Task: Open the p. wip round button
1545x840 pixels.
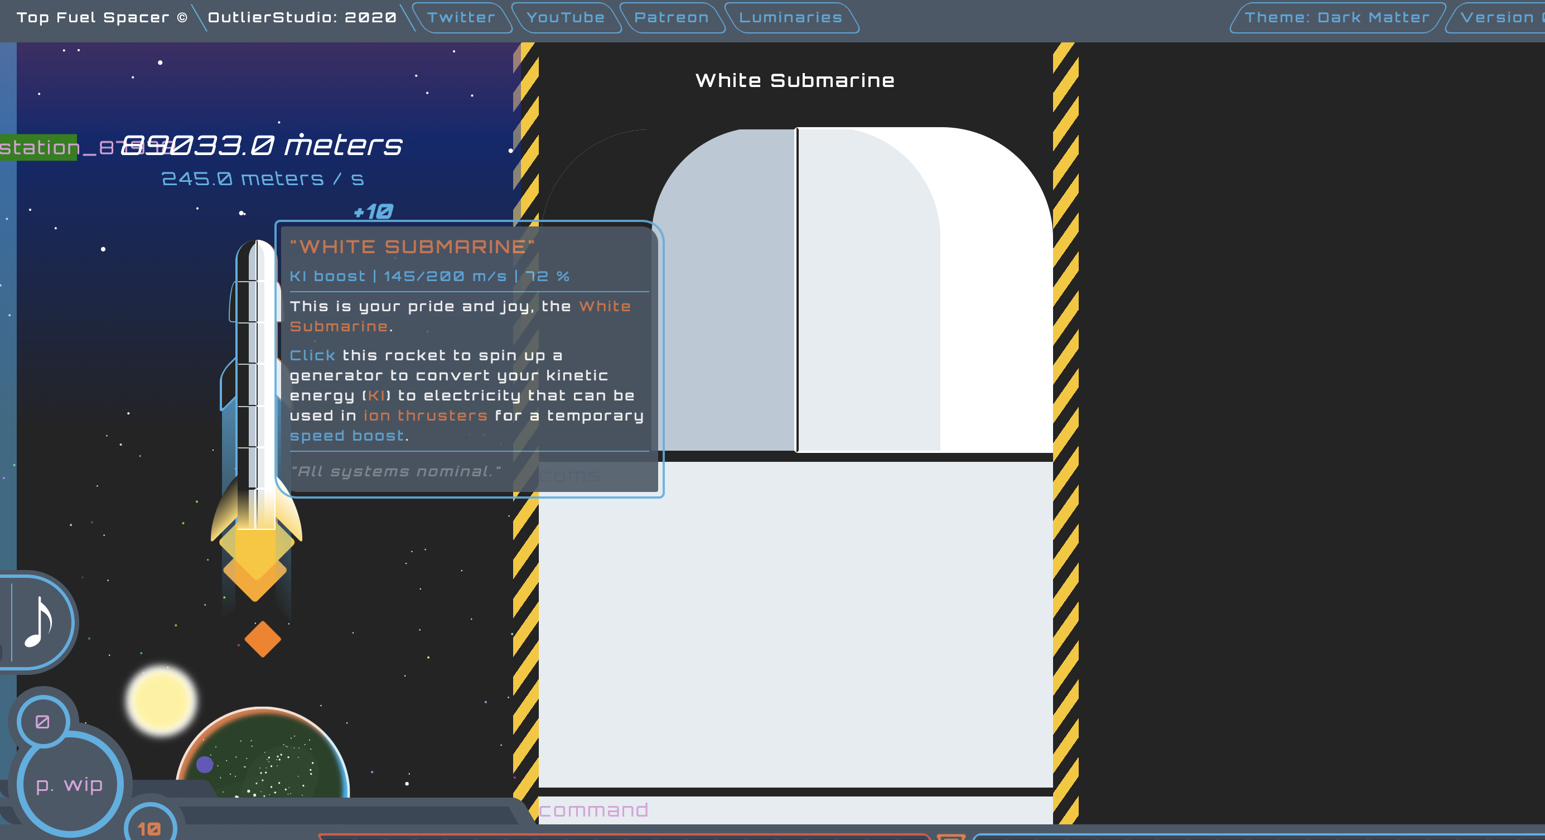Action: 70,784
